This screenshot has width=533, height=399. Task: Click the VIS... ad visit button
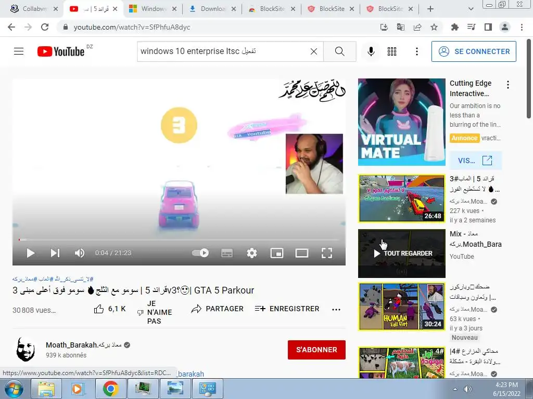pos(475,160)
